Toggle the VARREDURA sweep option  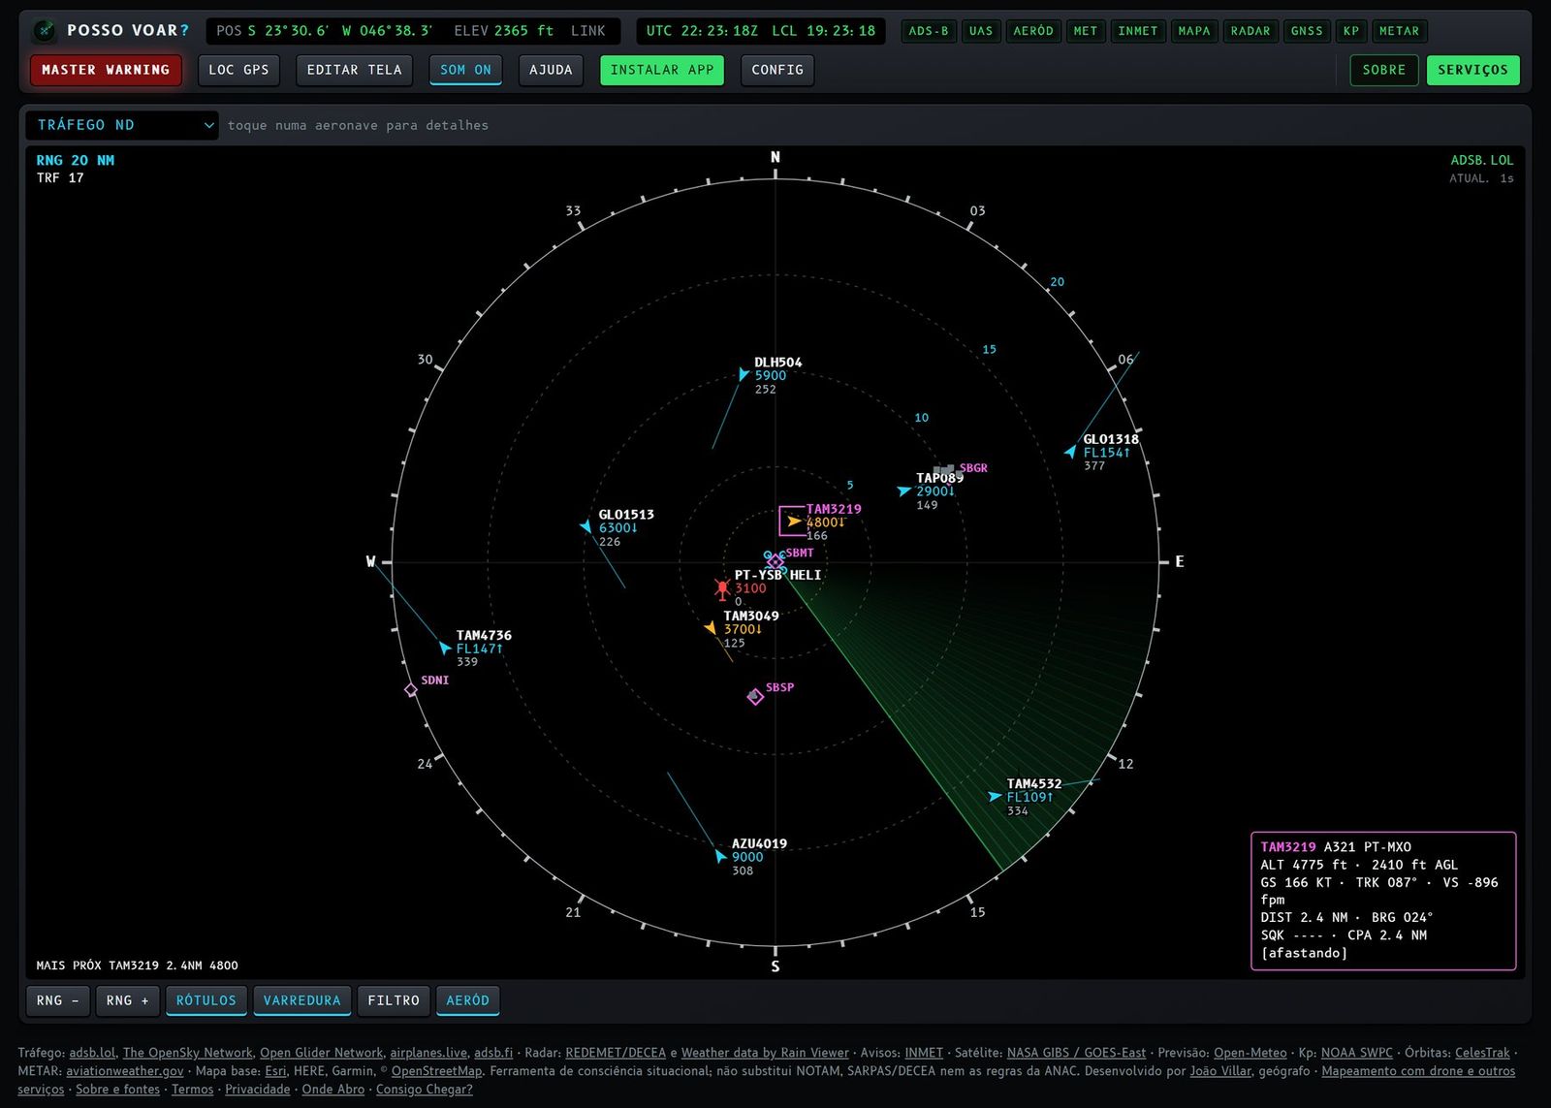[302, 1000]
